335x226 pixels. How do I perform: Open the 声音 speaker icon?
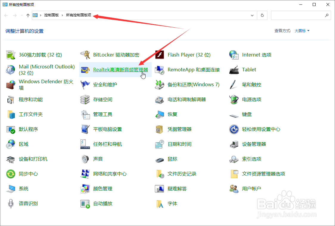tap(85, 159)
